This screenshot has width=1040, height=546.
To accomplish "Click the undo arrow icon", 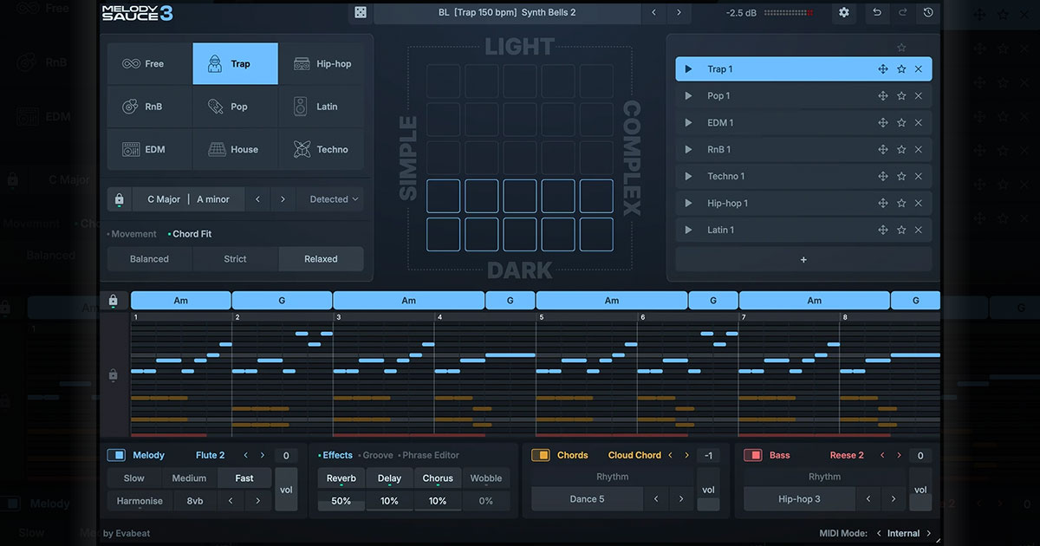I will tap(877, 12).
